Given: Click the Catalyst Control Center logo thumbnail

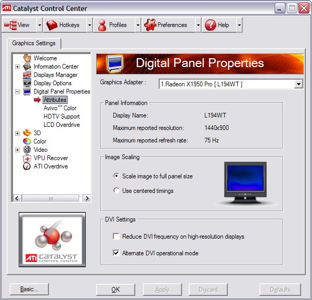Looking at the screenshot, I should tap(53, 240).
